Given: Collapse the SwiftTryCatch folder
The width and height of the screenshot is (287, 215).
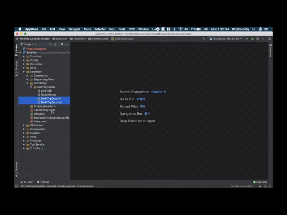Looking at the screenshot, I should (x=31, y=87).
